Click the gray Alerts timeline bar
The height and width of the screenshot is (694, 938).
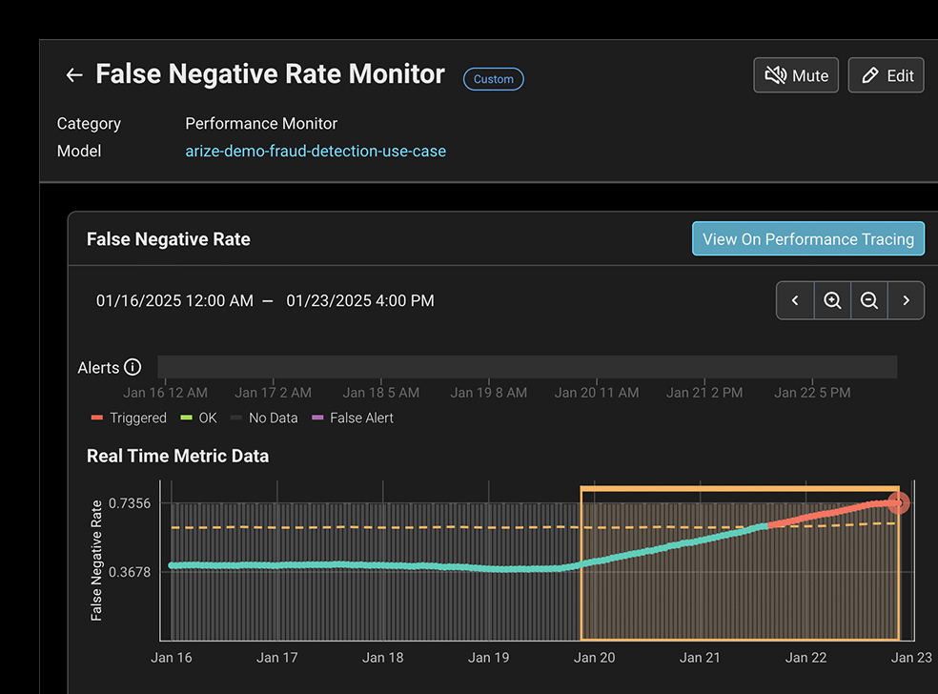coord(526,367)
